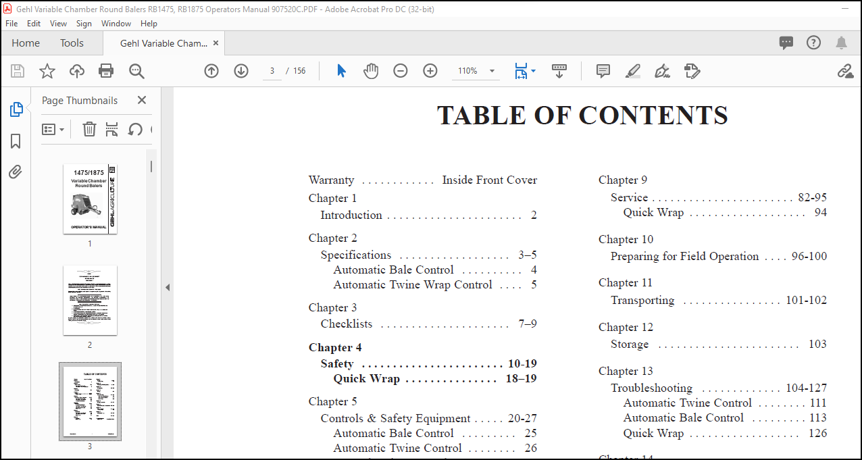862x460 pixels.
Task: Click the bold Safety contents entry
Action: [x=428, y=363]
